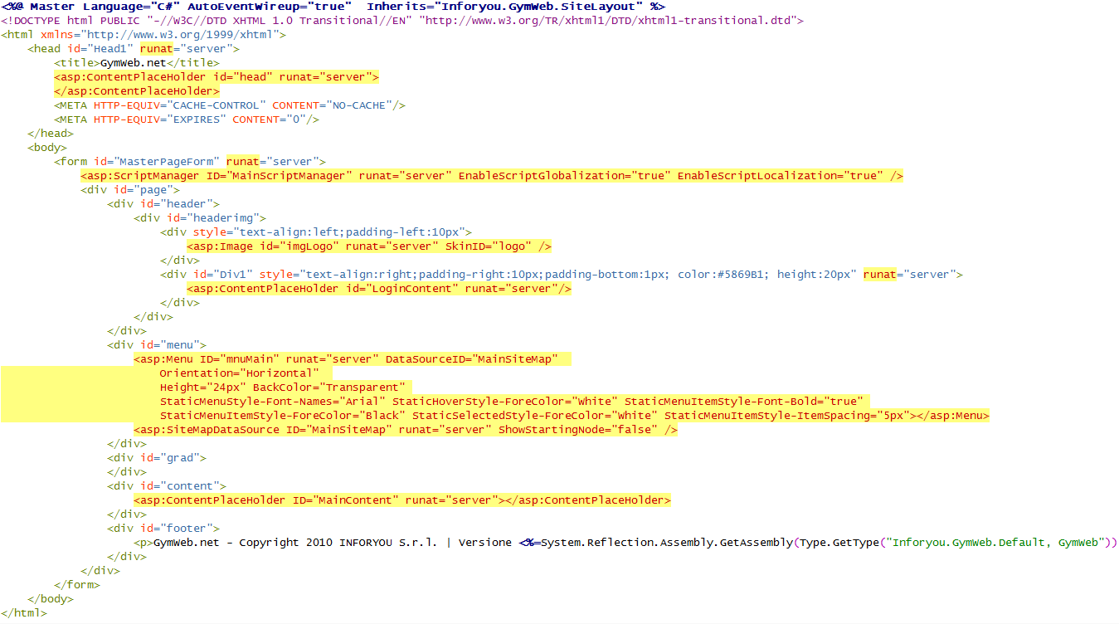Click the opening body tag

click(48, 147)
